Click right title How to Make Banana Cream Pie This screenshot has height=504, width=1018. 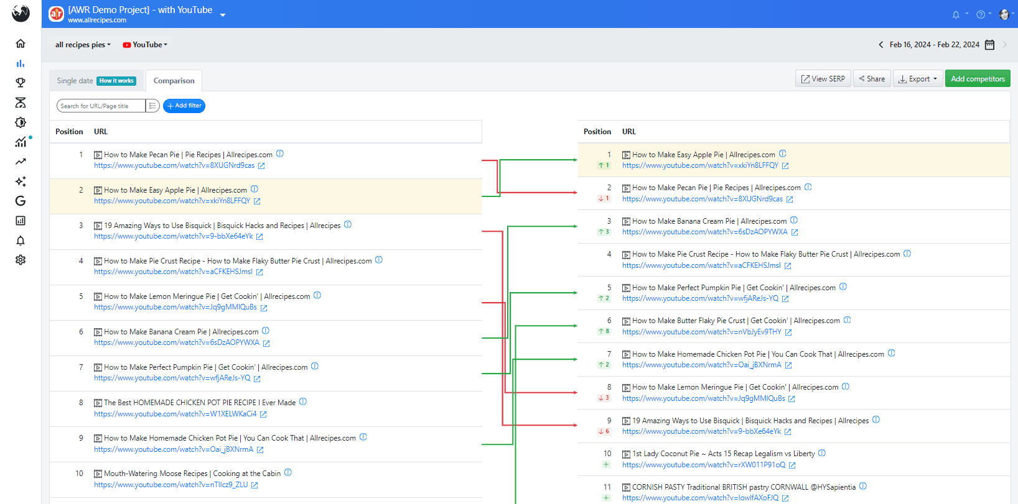709,221
